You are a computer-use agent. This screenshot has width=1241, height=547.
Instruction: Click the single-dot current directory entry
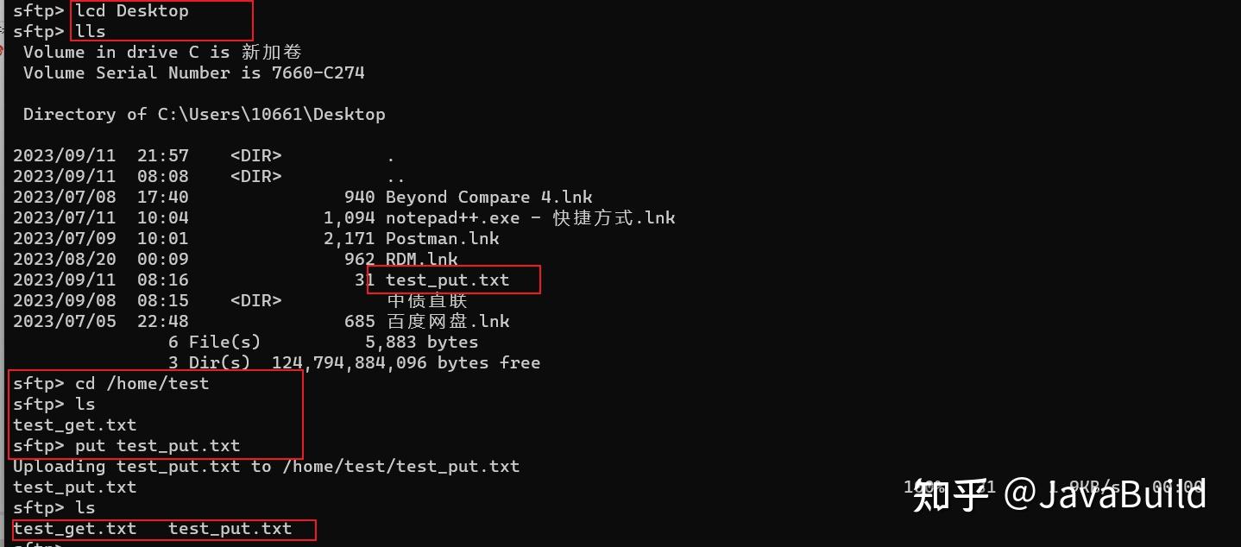391,156
